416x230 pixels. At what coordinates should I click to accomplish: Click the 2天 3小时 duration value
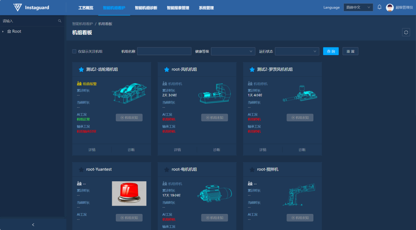pos(169,95)
